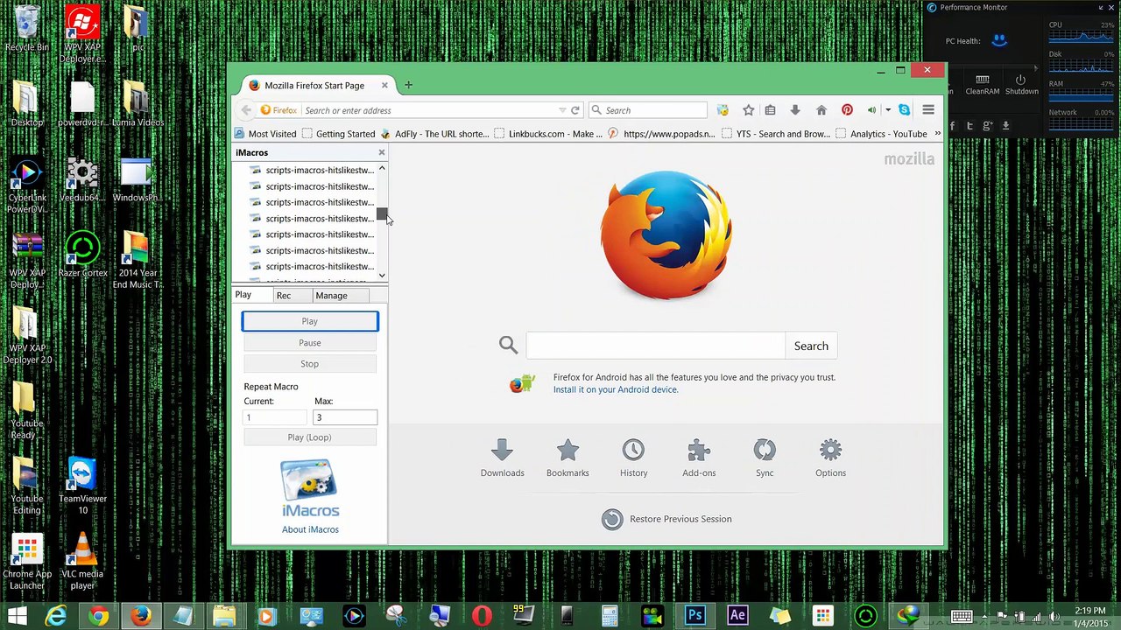Click the start page search input box

(655, 346)
